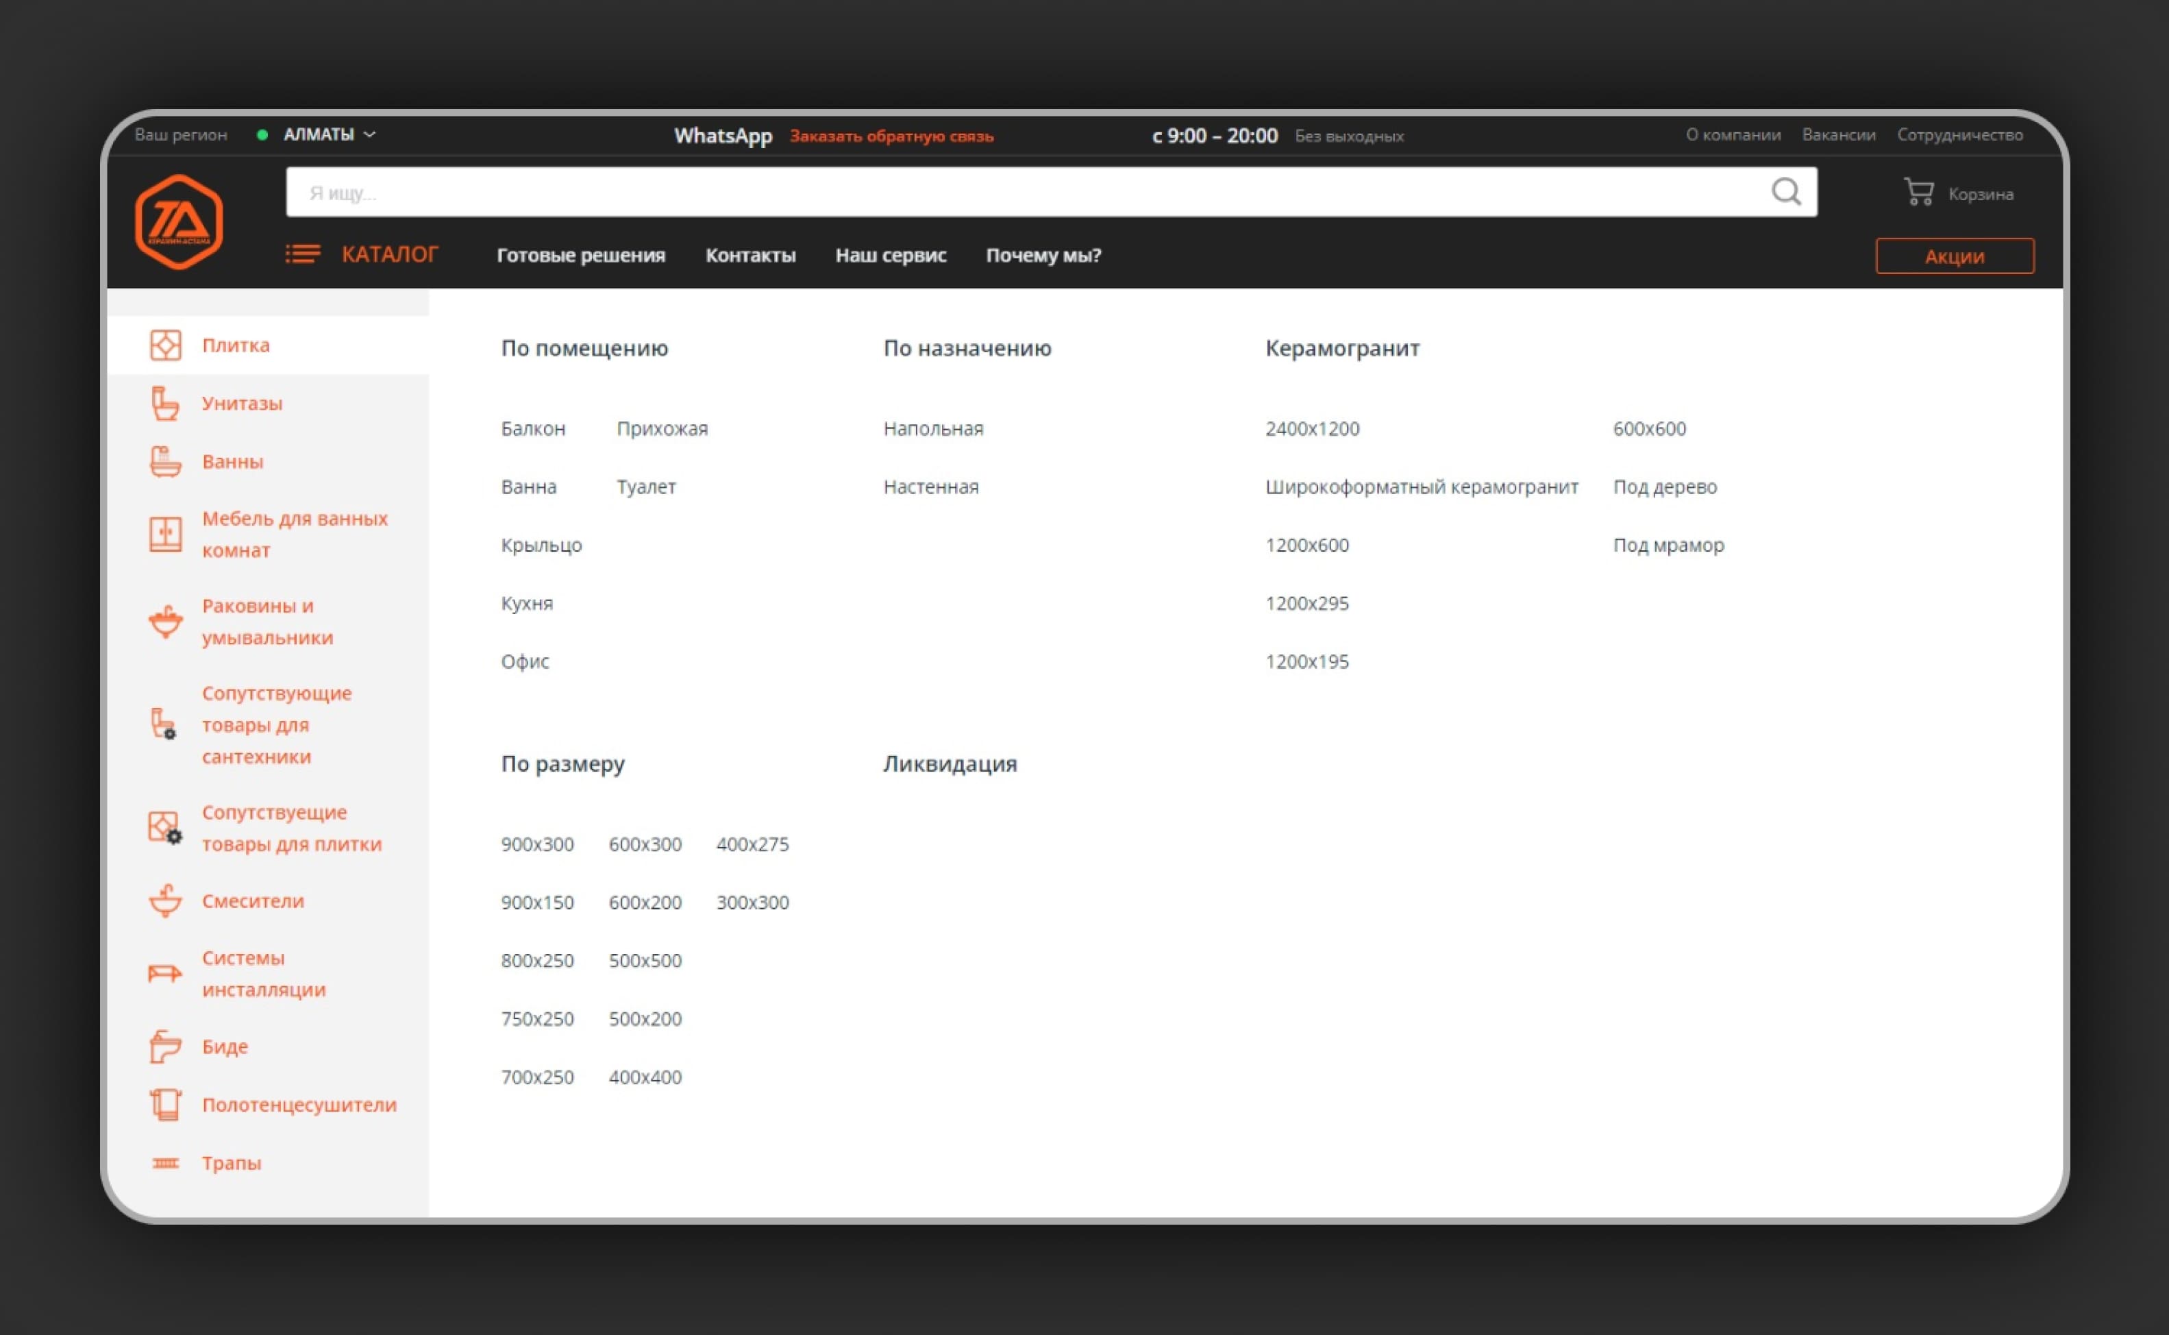Open Керамогранит heading
The width and height of the screenshot is (2169, 1335).
click(x=1342, y=348)
